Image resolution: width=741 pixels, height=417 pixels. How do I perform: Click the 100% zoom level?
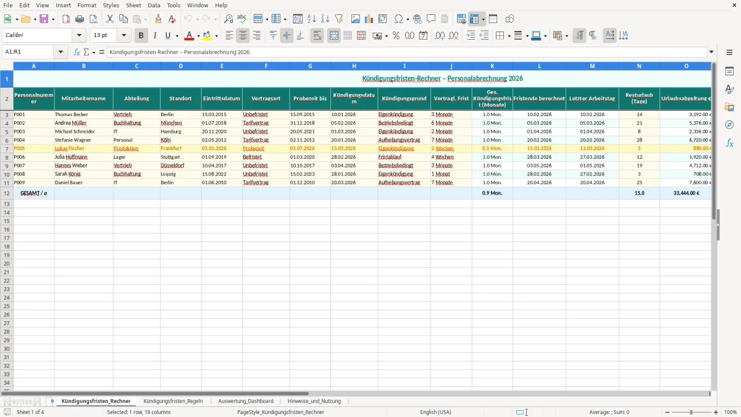click(x=731, y=412)
